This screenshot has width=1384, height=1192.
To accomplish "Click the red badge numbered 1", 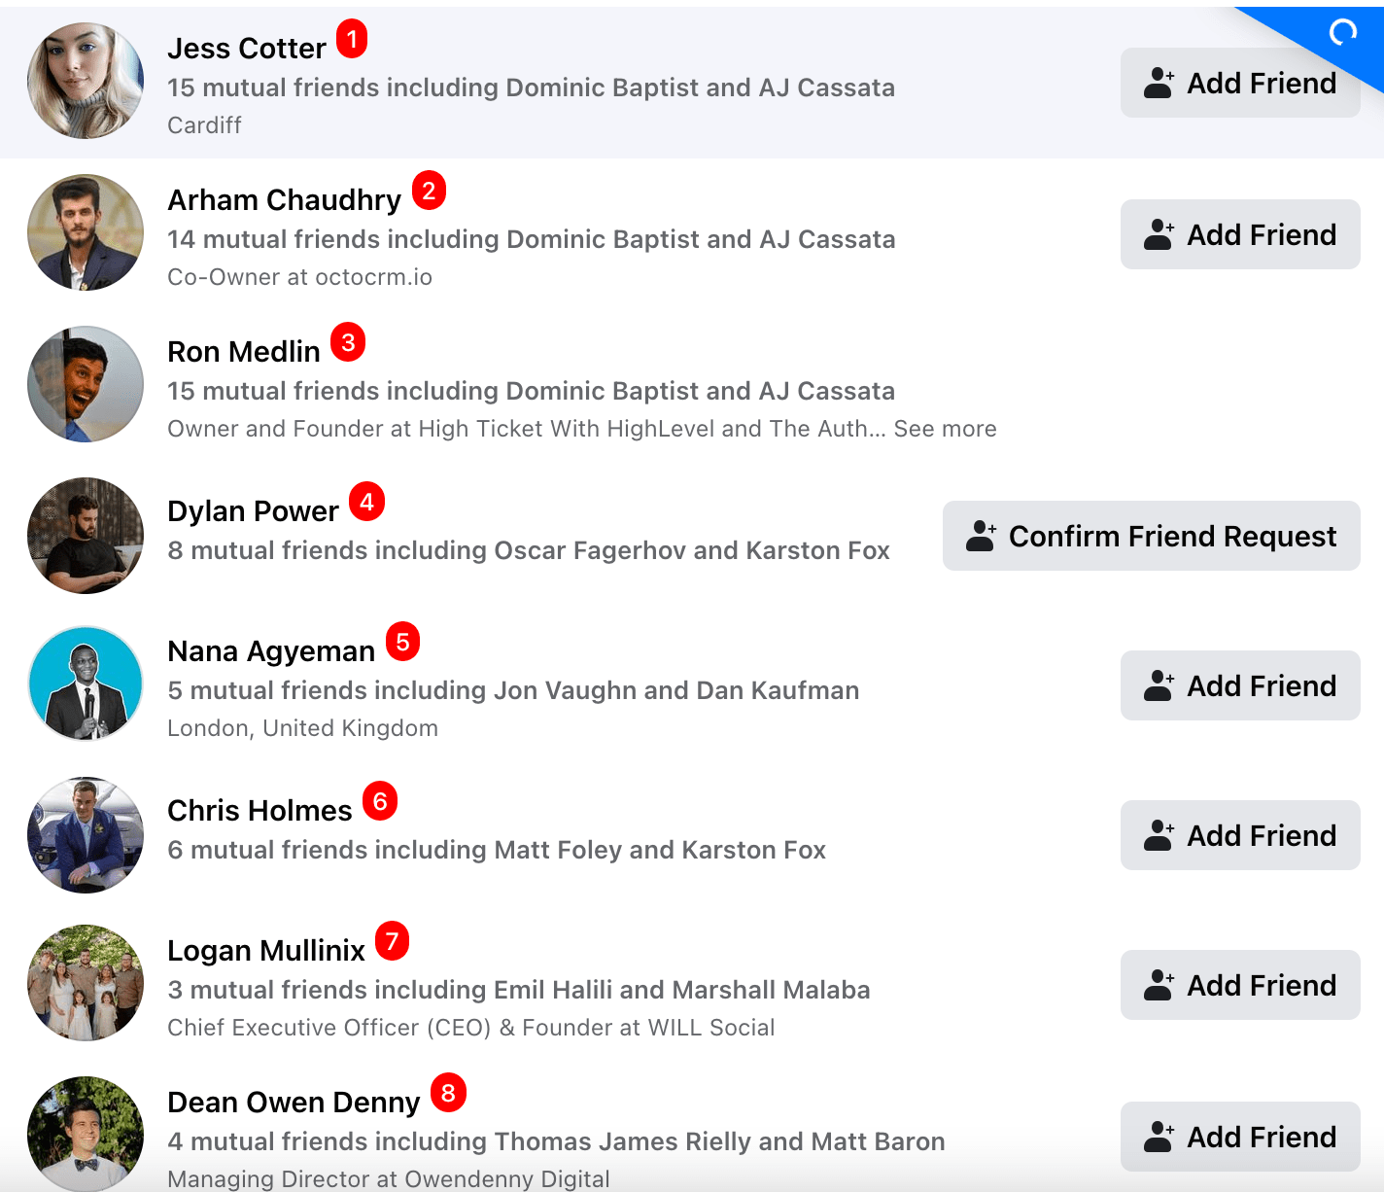I will coord(352,39).
